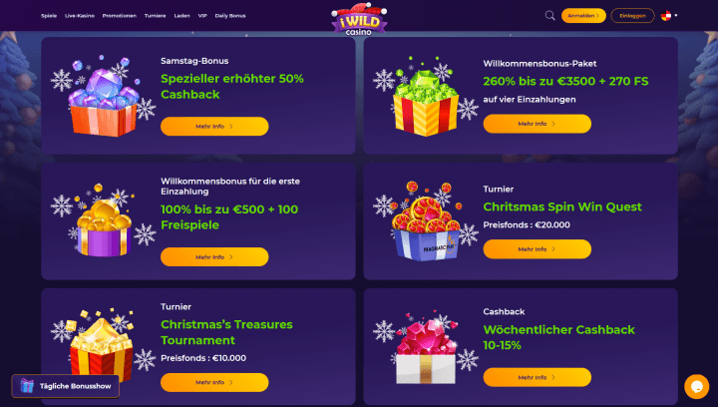The image size is (718, 407).
Task: Go to Live-Kasino section
Action: pyautogui.click(x=80, y=16)
